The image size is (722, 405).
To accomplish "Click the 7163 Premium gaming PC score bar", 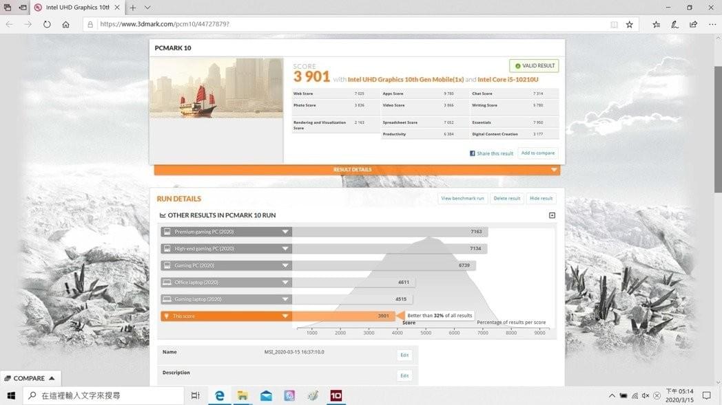I will (390, 232).
